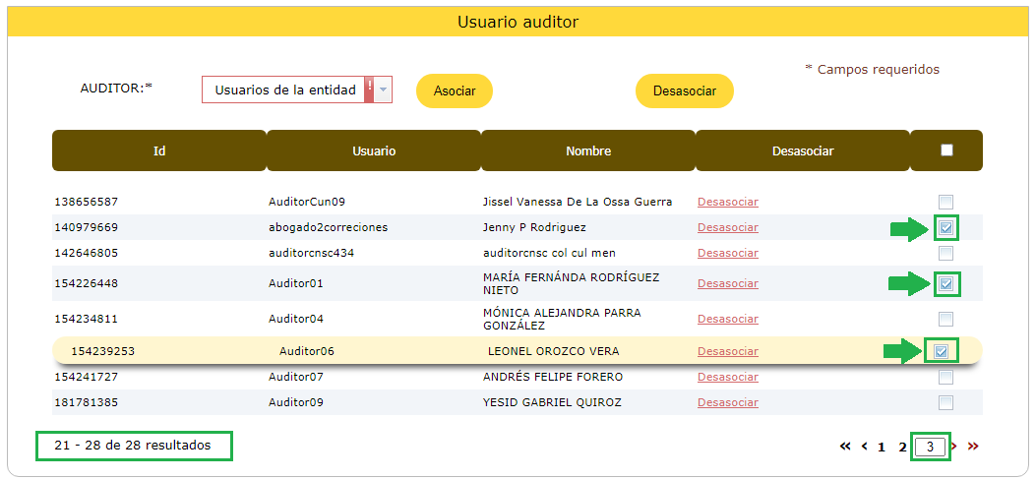Uncheck the Auditor06 Leonel Orozco Vera checkbox
Viewport: 1036px width, 479px height.
point(941,351)
